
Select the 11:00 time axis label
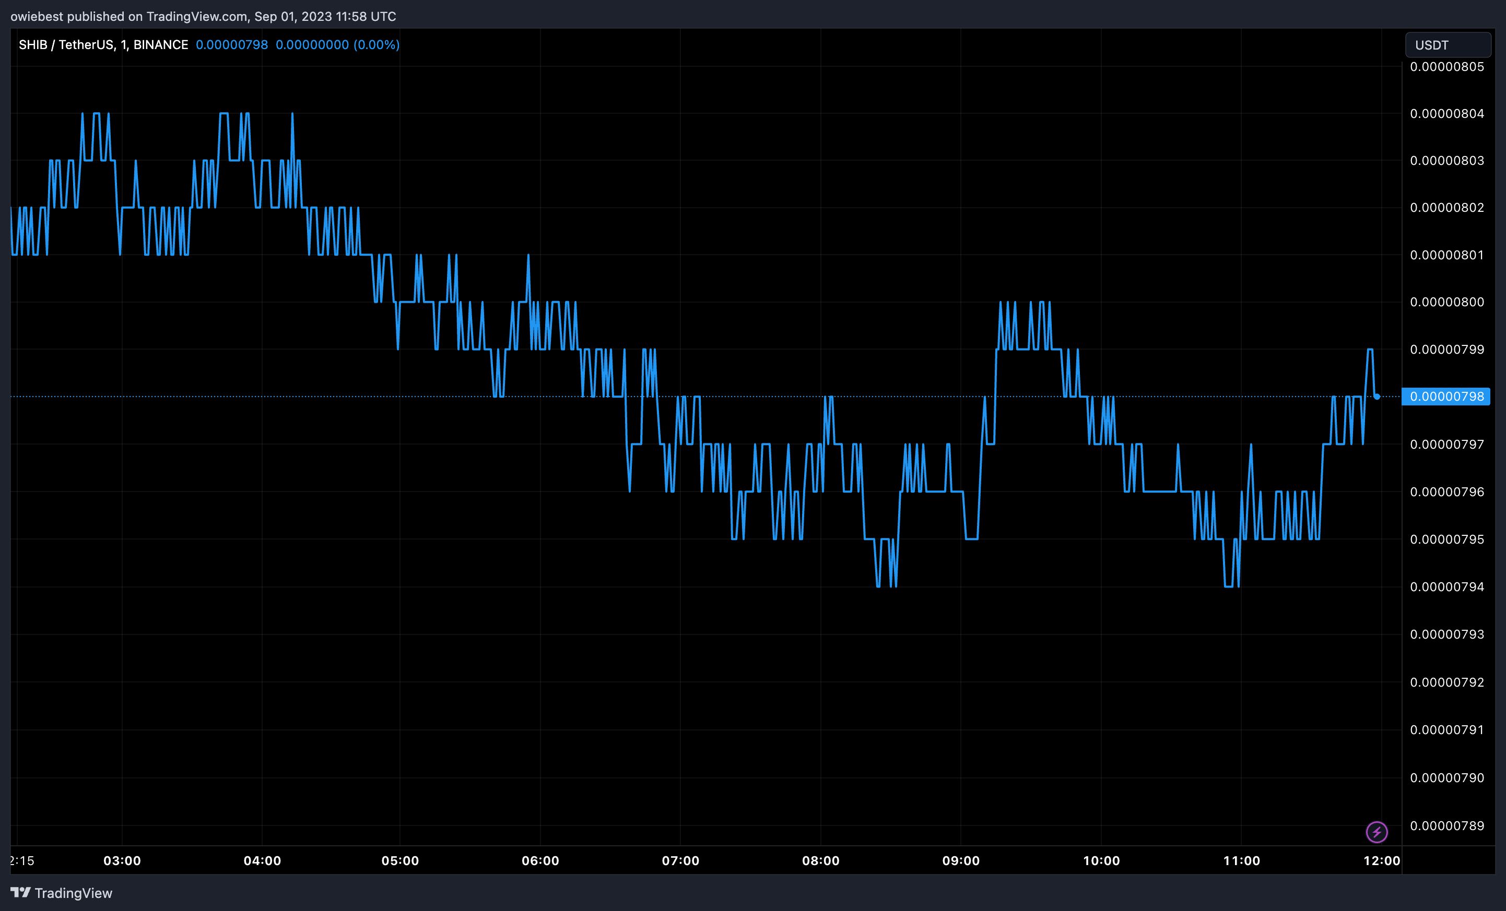click(1241, 861)
